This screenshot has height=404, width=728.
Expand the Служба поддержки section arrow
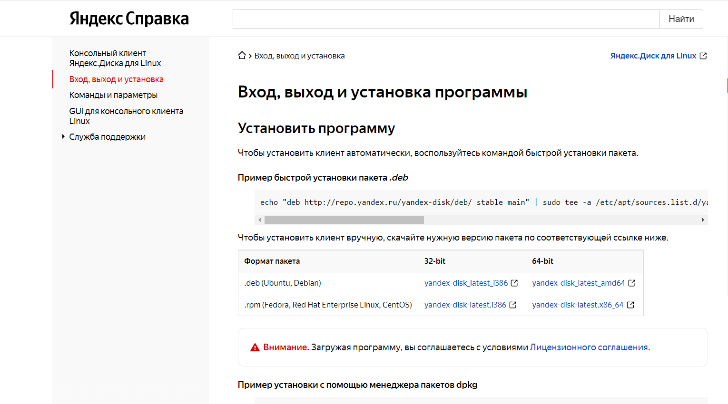click(x=63, y=137)
